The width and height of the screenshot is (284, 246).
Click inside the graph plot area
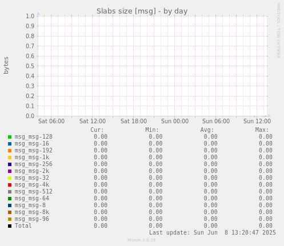tap(153, 66)
